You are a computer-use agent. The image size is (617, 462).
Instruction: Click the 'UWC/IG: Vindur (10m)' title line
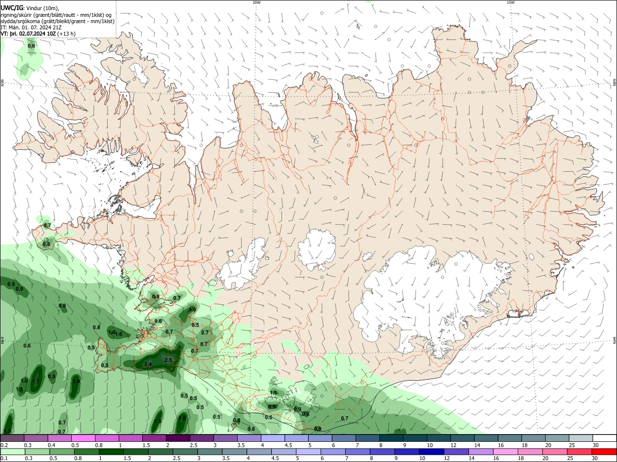(30, 8)
